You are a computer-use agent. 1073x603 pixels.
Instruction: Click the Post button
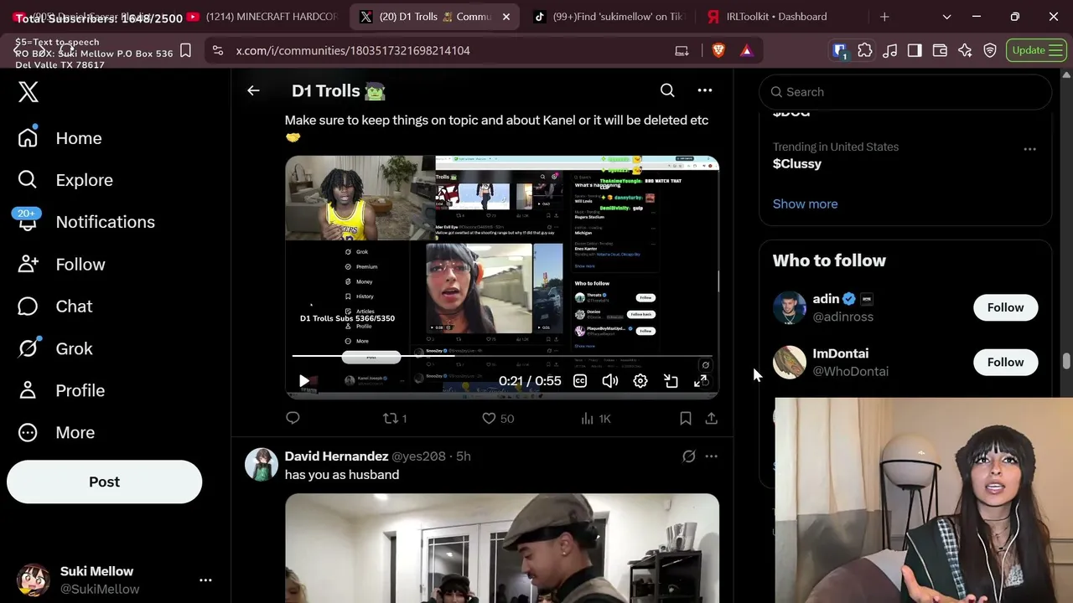pyautogui.click(x=104, y=482)
